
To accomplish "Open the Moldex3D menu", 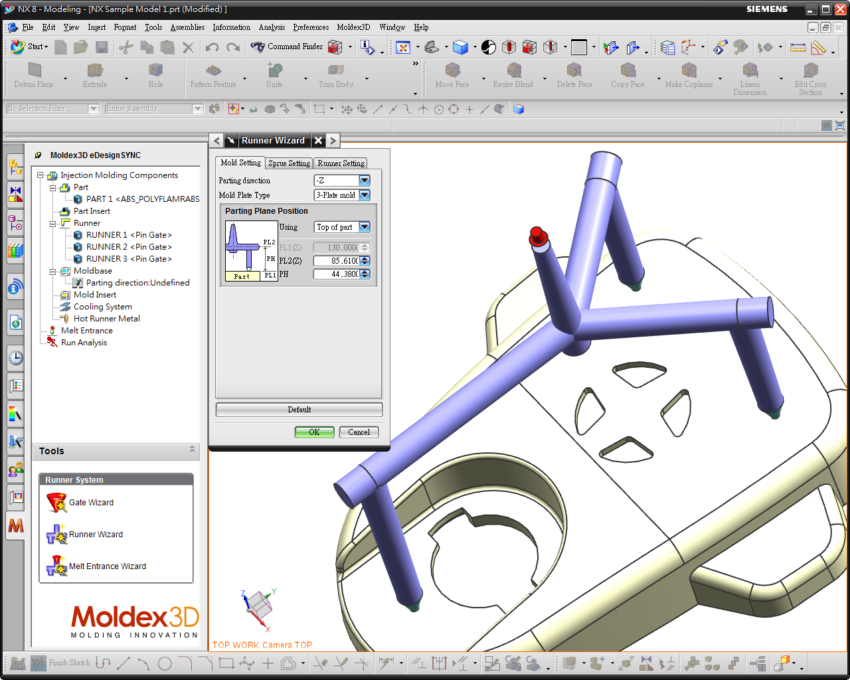I will pyautogui.click(x=353, y=27).
